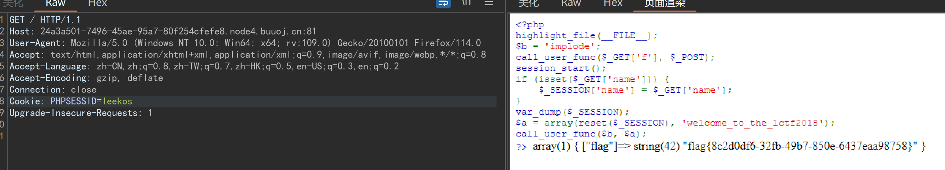Click the Cookie value leekos
The image size is (945, 170).
click(118, 102)
